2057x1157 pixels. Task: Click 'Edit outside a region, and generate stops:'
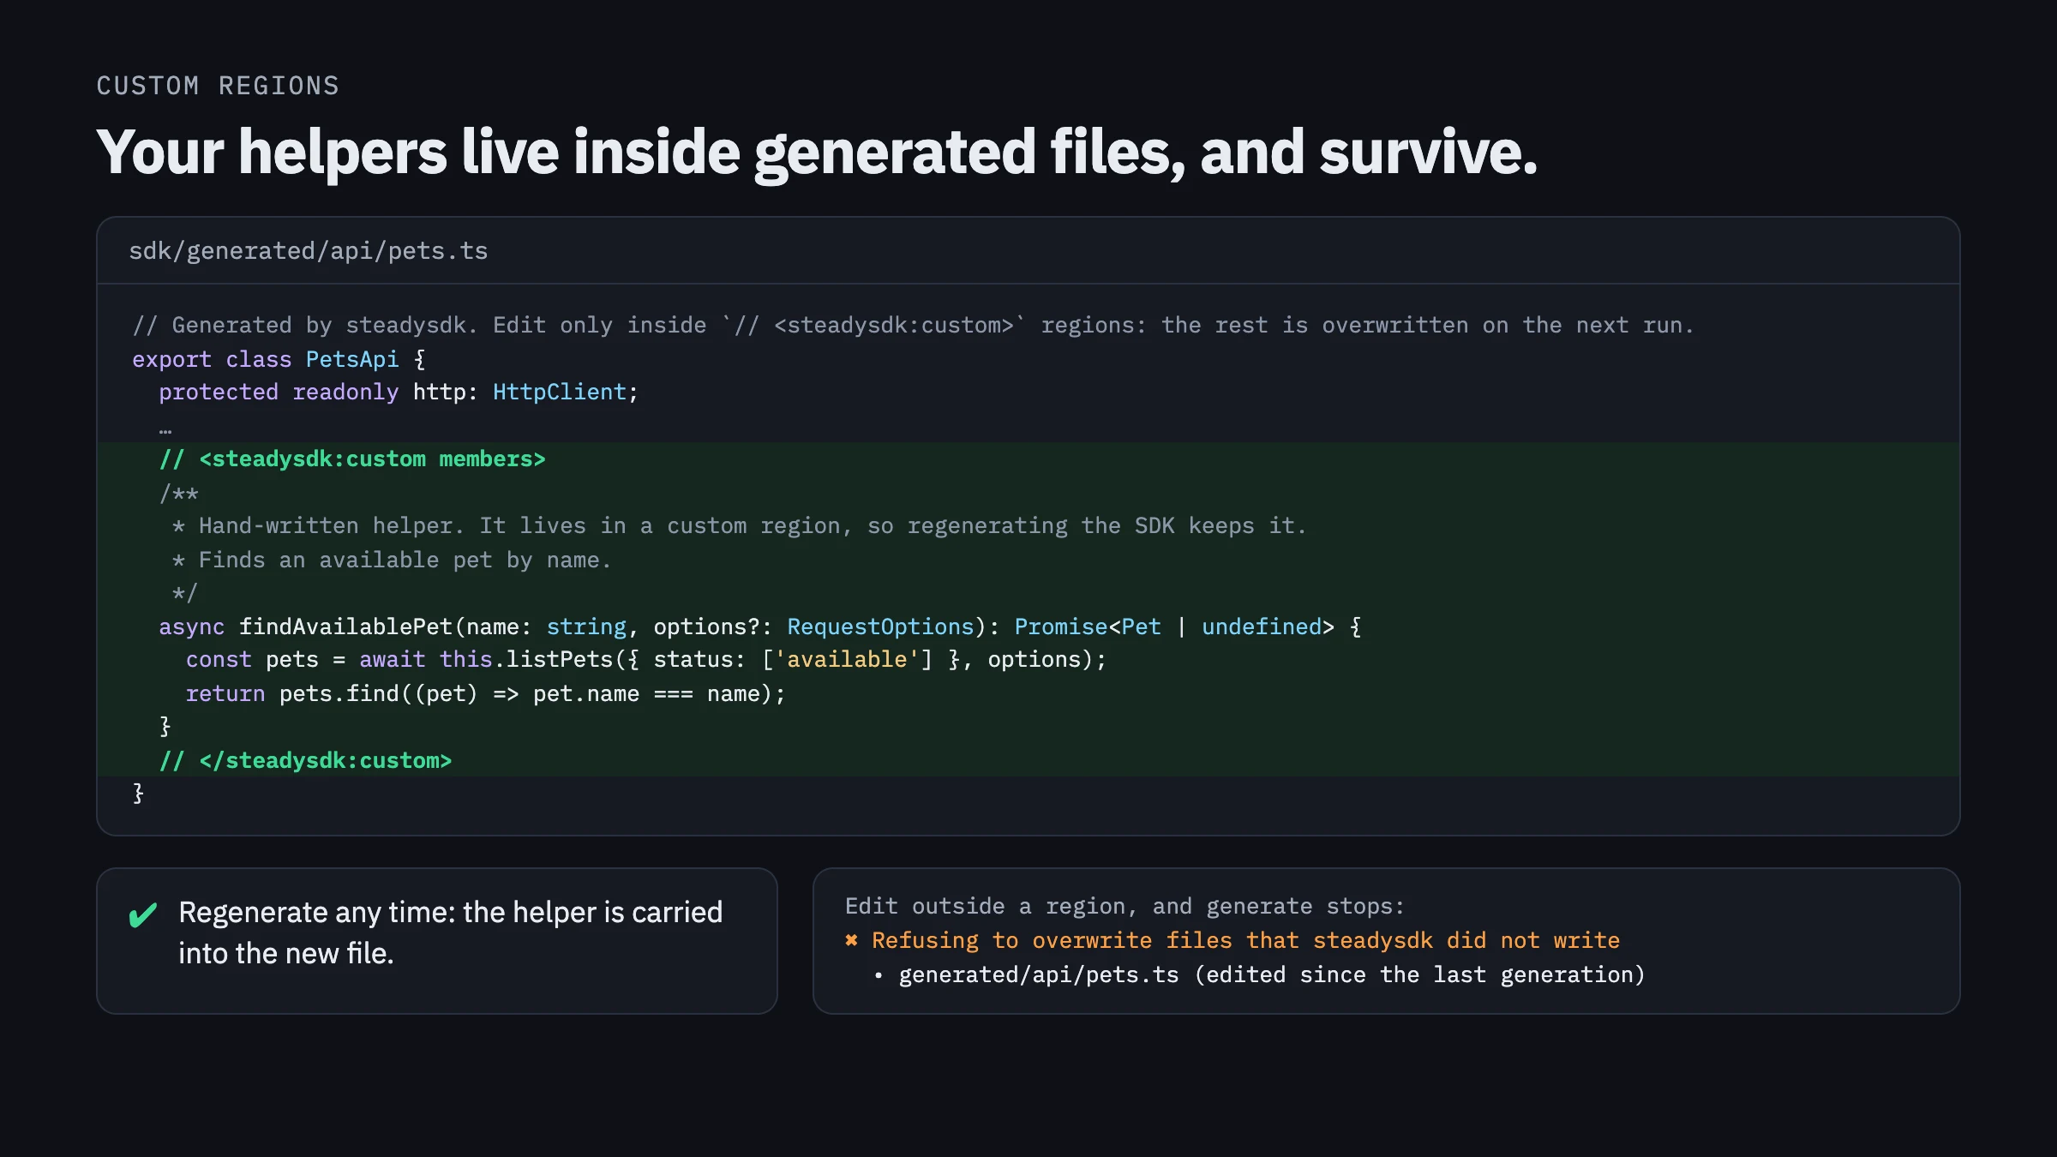(1124, 907)
